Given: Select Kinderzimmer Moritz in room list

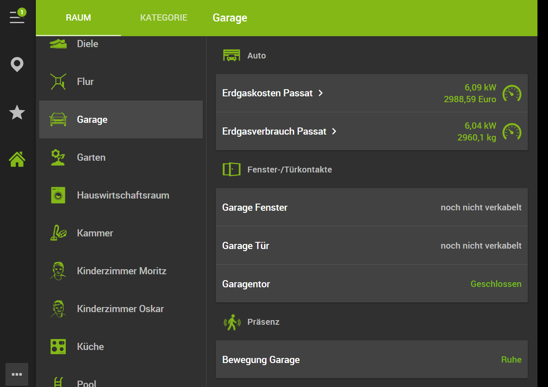Looking at the screenshot, I should pos(121,271).
